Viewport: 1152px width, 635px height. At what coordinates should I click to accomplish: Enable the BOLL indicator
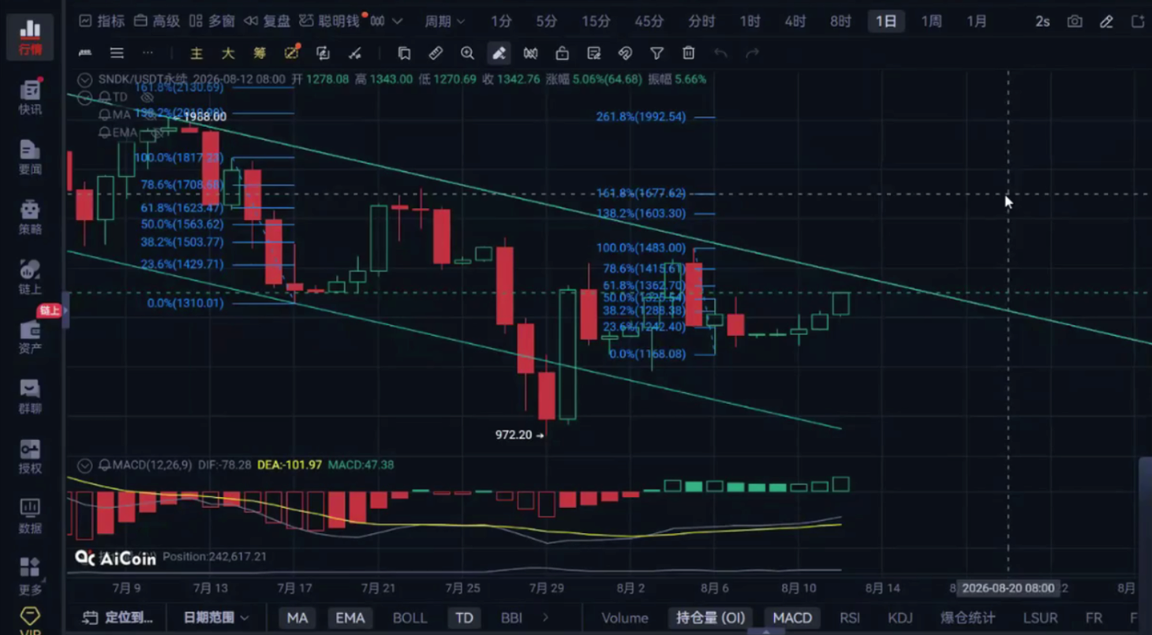[x=410, y=618]
